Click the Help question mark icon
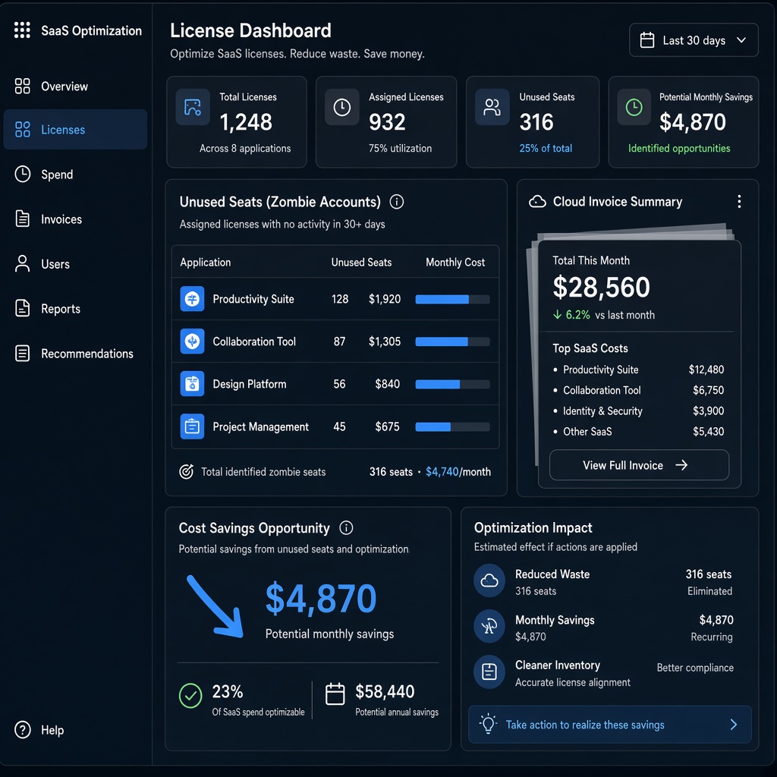Screen dimensions: 777x777 click(x=22, y=729)
